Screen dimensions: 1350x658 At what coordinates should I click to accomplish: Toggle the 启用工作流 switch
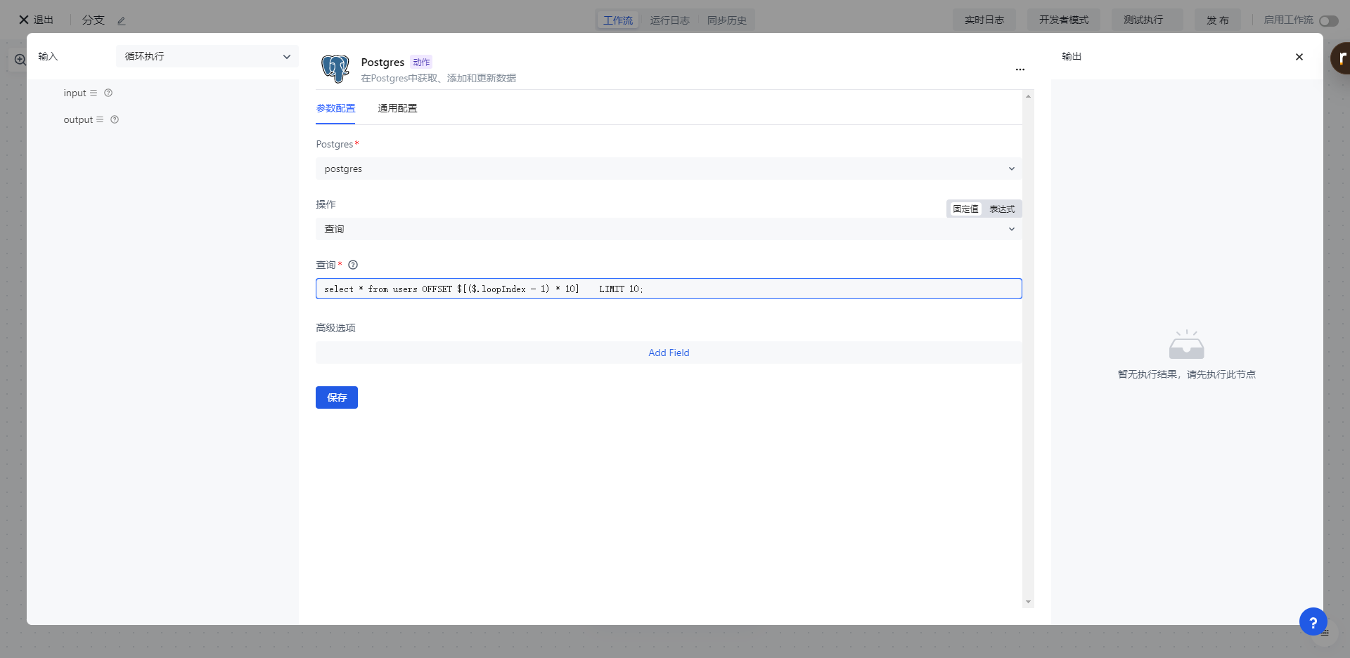(1327, 20)
